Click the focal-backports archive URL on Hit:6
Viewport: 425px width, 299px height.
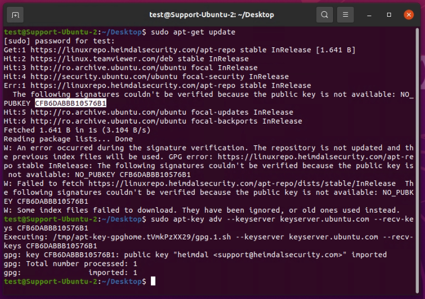click(x=109, y=121)
